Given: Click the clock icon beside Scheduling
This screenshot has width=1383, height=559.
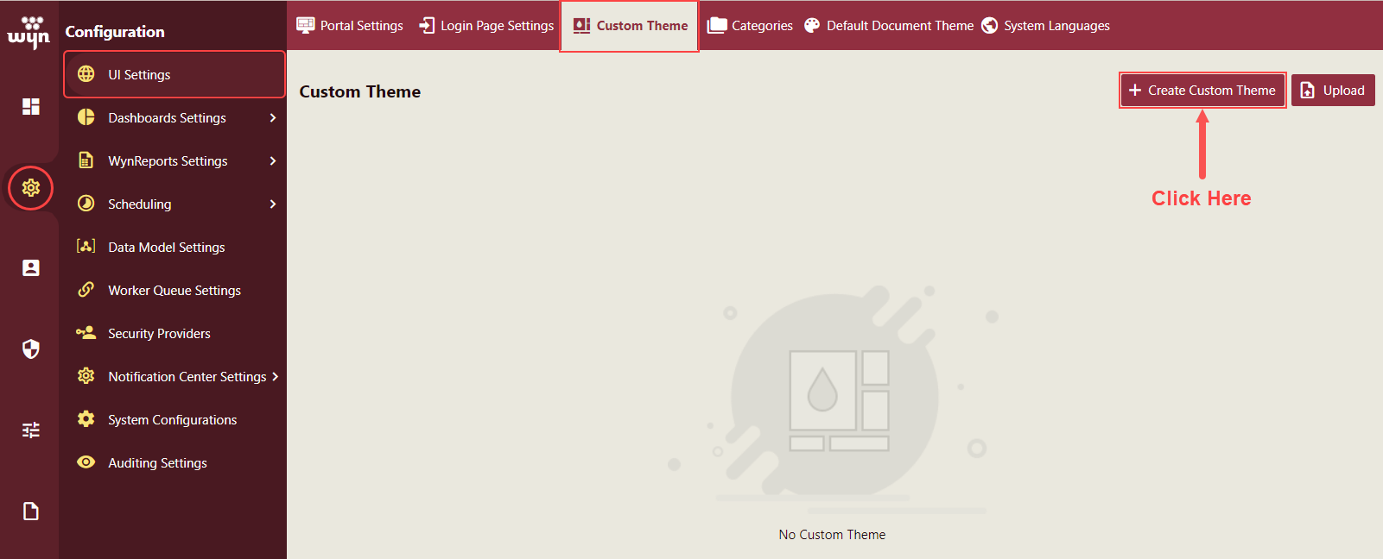Looking at the screenshot, I should 86,204.
